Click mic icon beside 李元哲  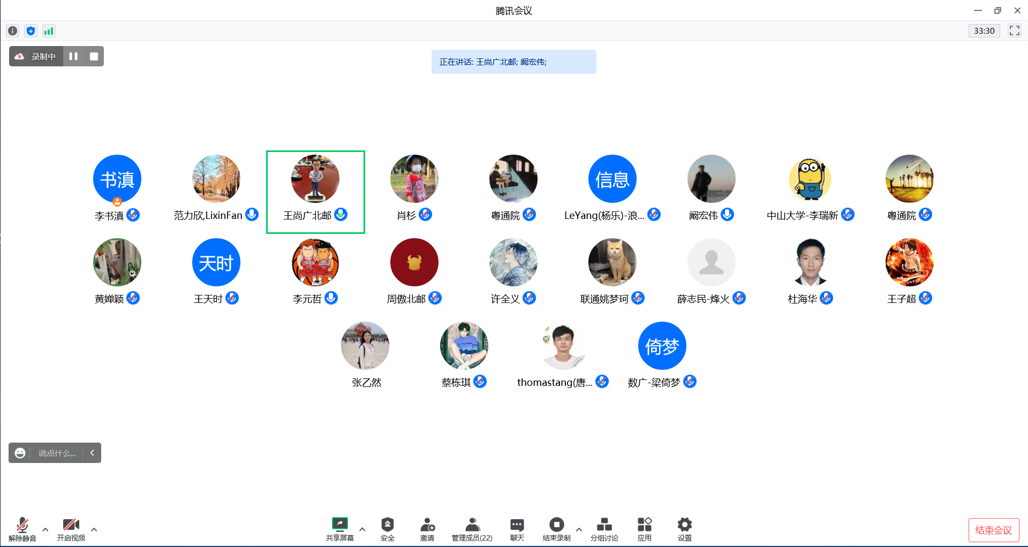(331, 298)
